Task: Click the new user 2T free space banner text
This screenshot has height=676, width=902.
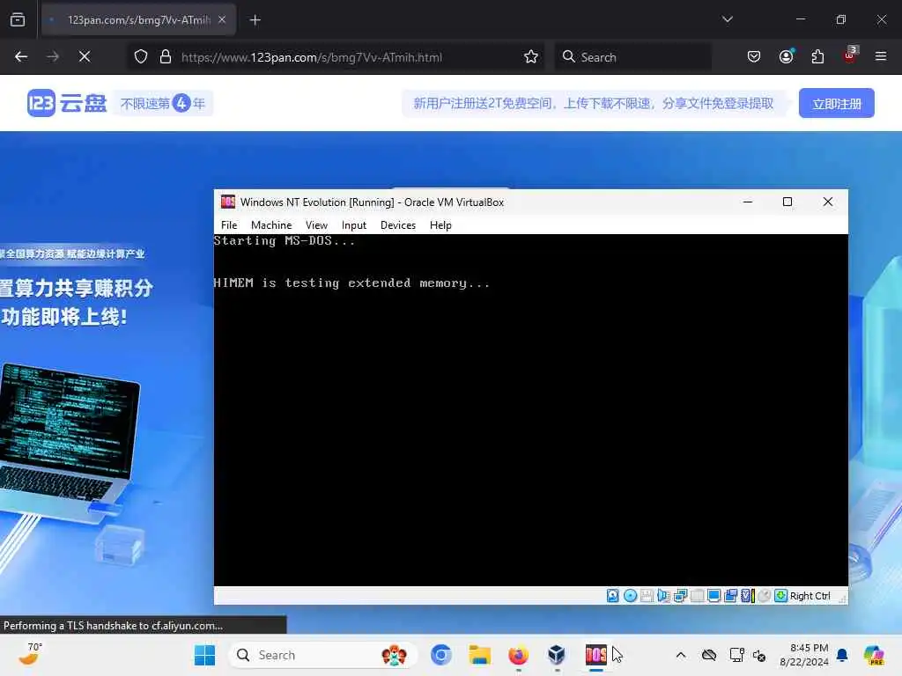Action: pyautogui.click(x=593, y=104)
